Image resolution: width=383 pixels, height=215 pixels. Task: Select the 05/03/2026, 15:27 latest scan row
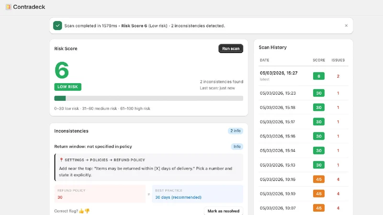[304, 76]
